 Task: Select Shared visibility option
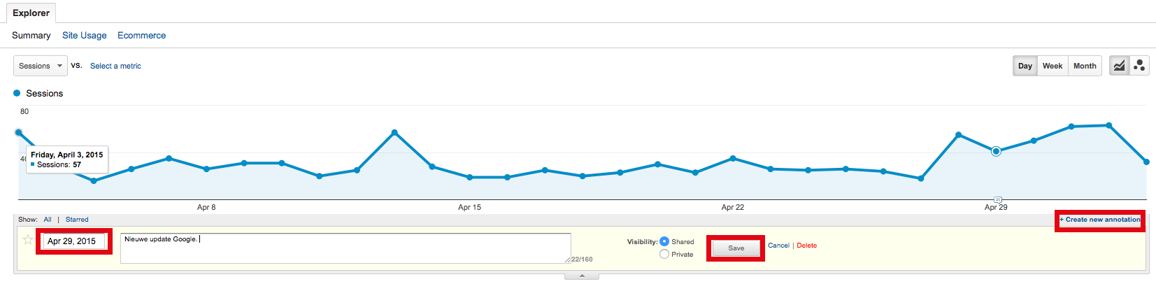click(664, 241)
